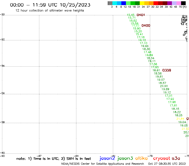This screenshot has width=189, height=166.
Task: Click the black swatch ending the legend
Action: [183, 3]
